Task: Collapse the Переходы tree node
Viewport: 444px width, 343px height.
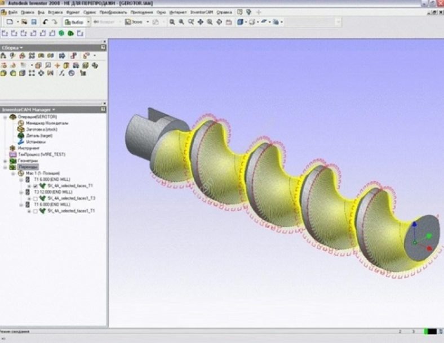Action: click(5, 167)
